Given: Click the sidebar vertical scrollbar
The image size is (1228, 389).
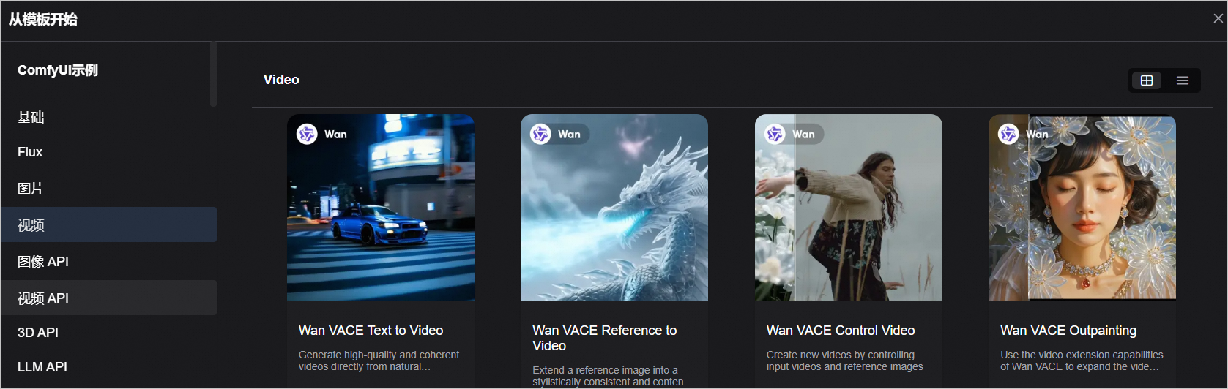Looking at the screenshot, I should coord(213,75).
